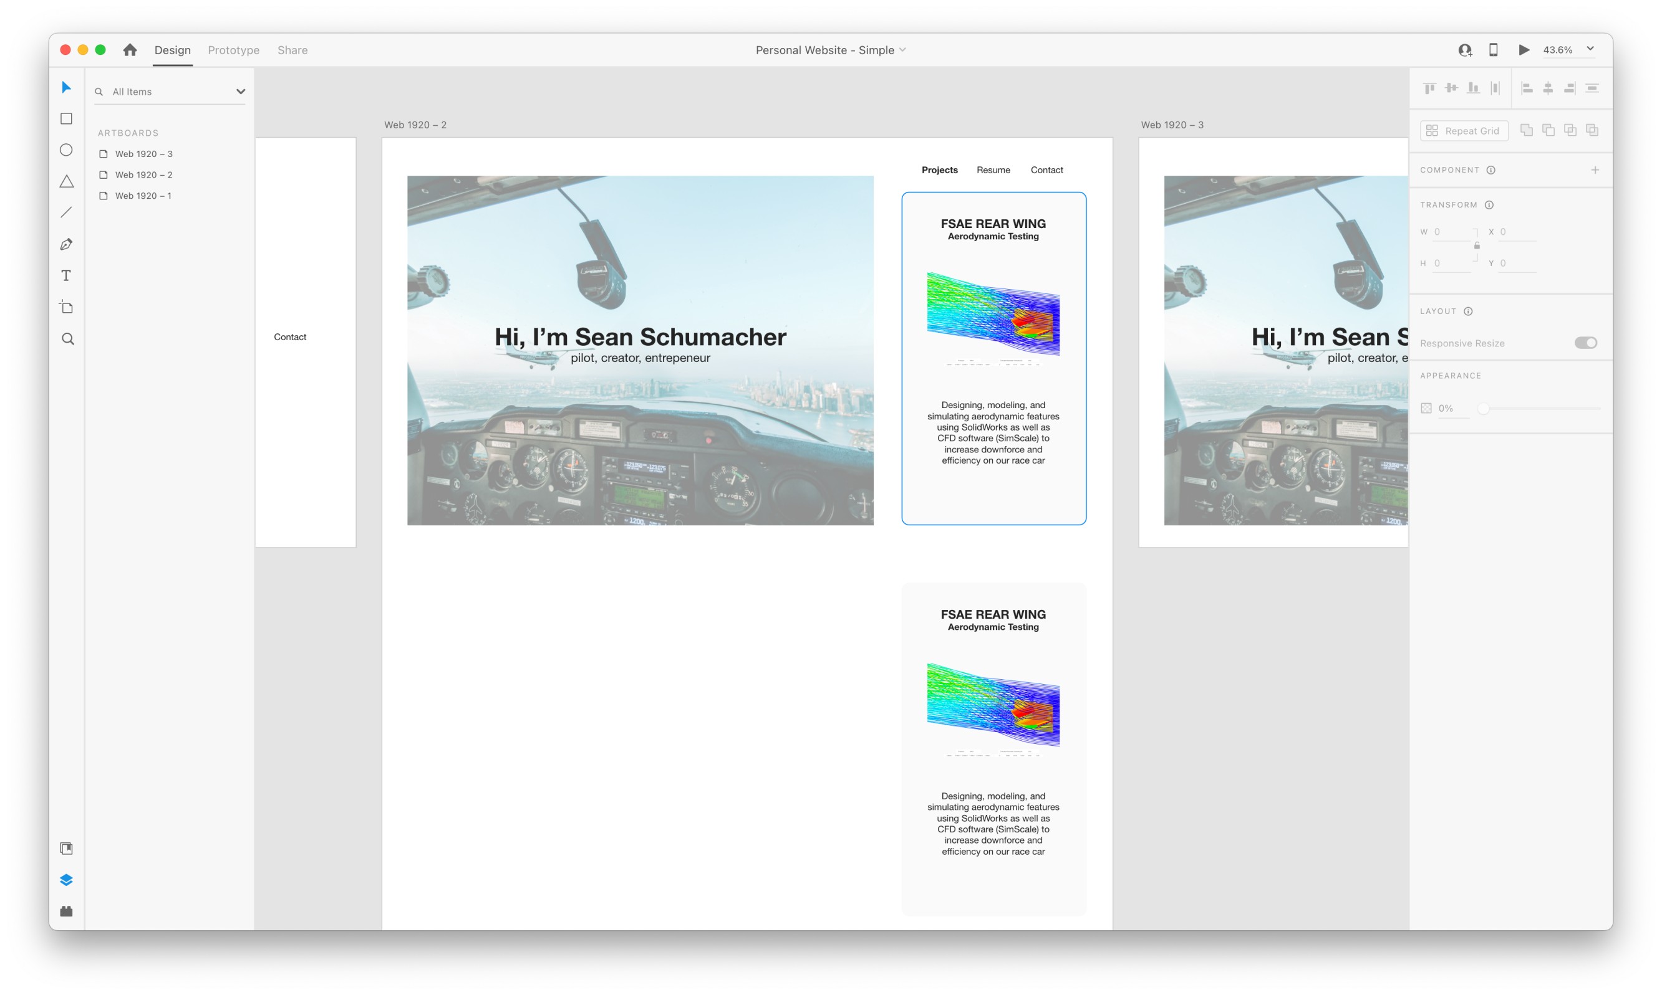
Task: Open the Plugins panel
Action: (65, 910)
